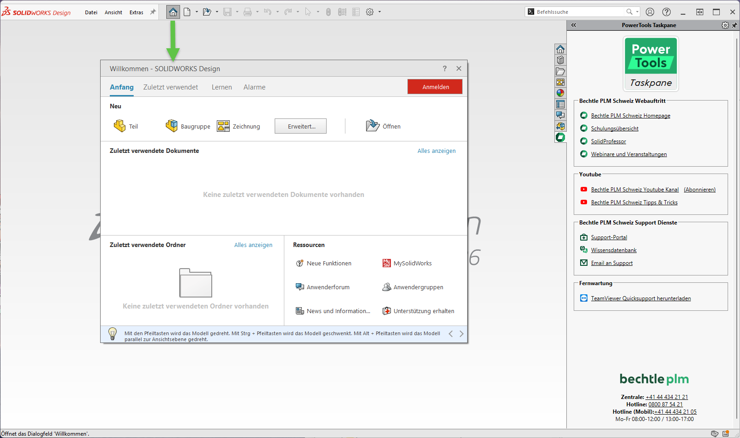Open the Custom Properties tab in the task pane
Image resolution: width=740 pixels, height=438 pixels.
point(560,104)
